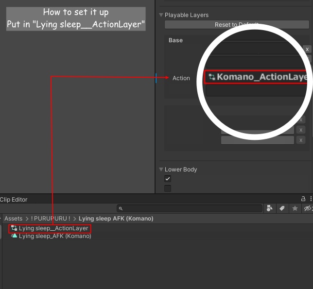Toggle the favorites star icon

[295, 208]
